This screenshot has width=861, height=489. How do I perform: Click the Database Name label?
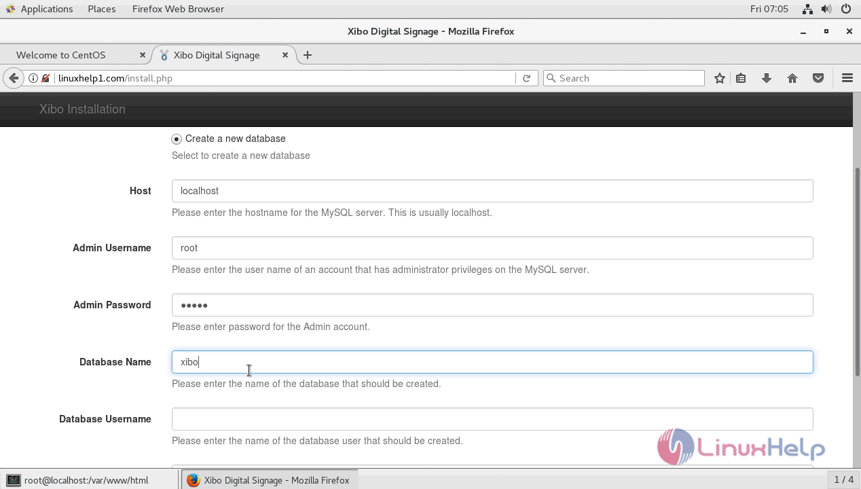point(115,362)
